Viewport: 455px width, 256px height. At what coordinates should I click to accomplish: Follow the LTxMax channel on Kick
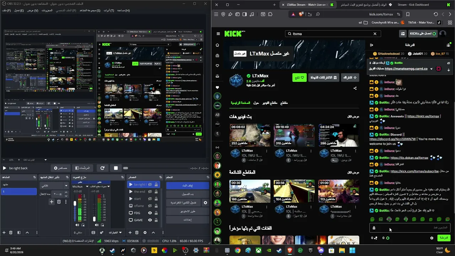299,78
